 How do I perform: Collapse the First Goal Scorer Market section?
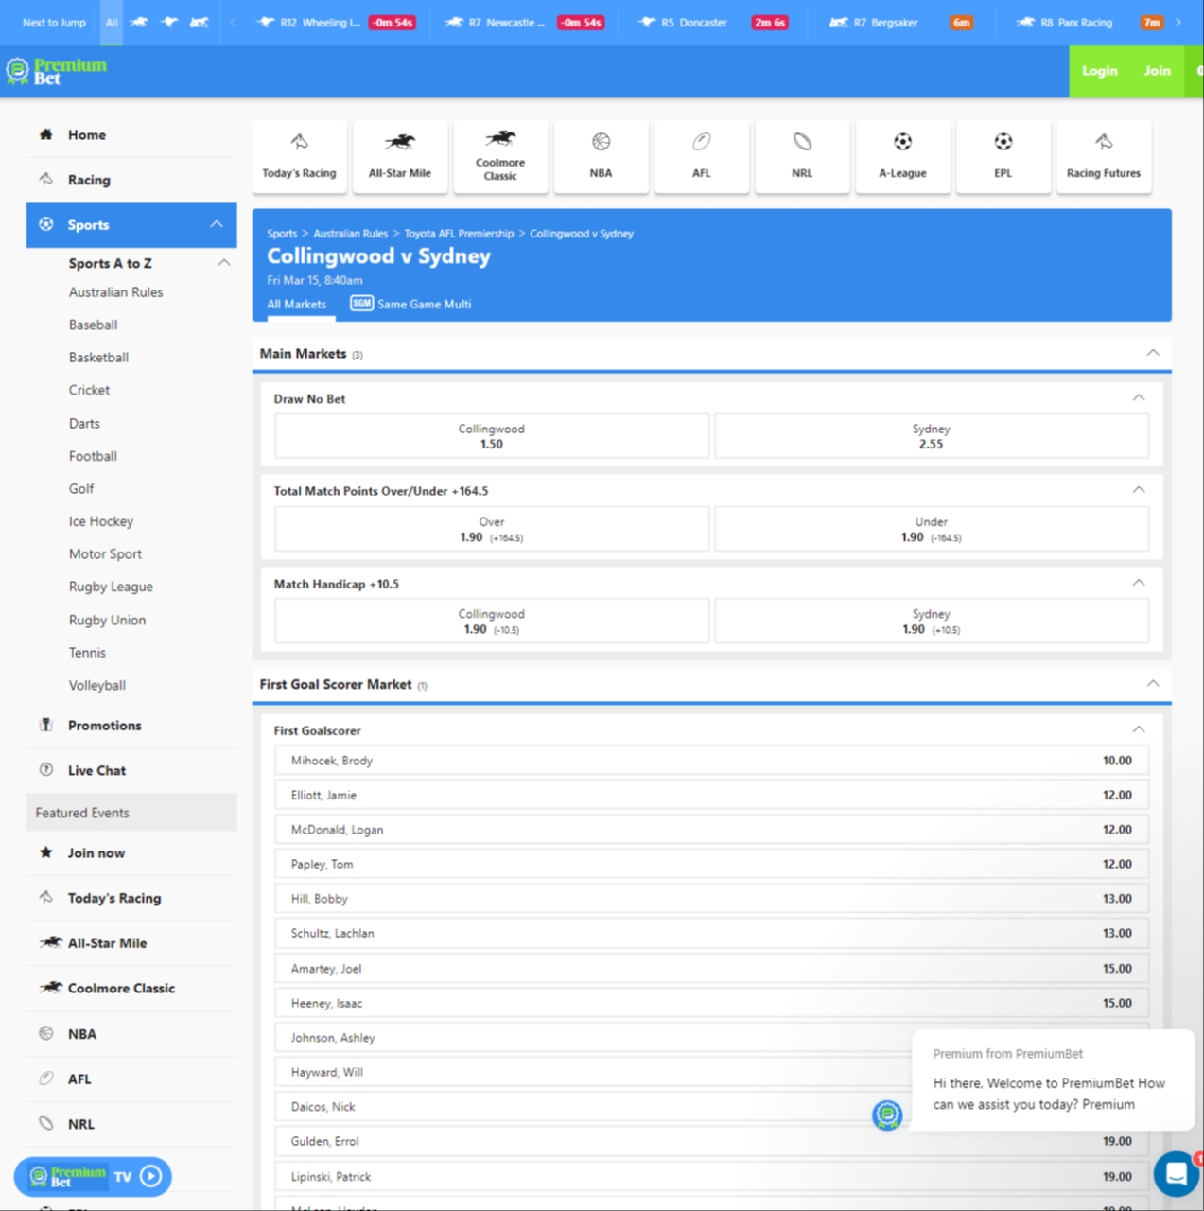point(1153,683)
